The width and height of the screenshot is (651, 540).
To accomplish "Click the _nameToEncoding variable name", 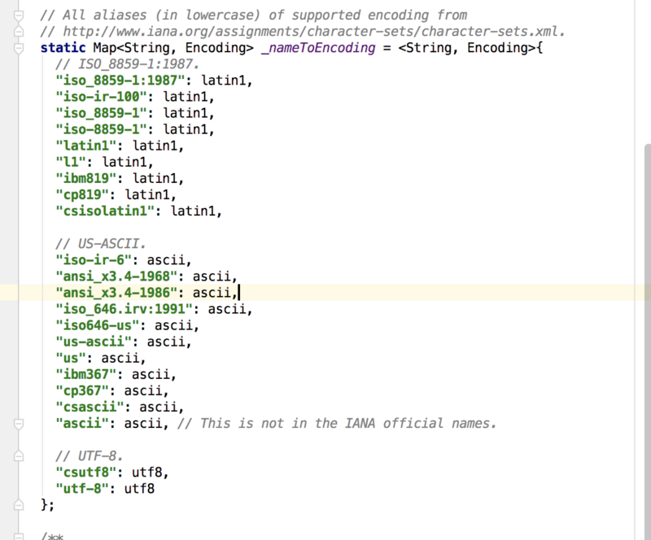I will tap(318, 48).
